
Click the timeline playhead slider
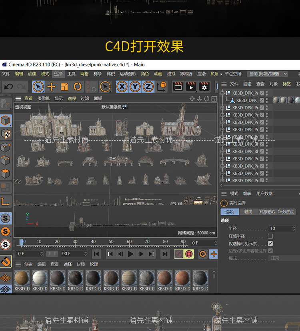click(x=21, y=242)
